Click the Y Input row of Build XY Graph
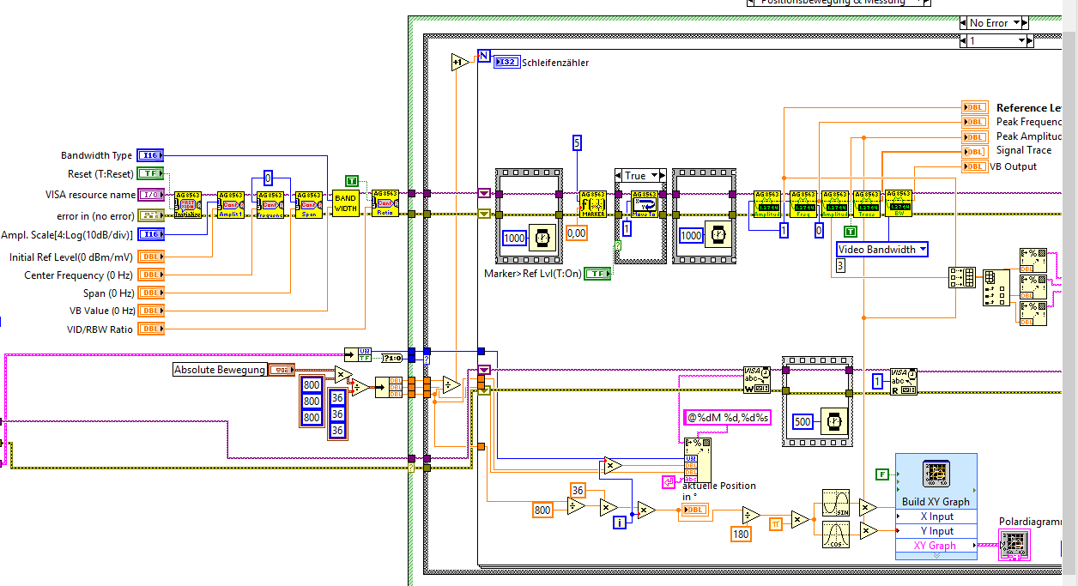The width and height of the screenshot is (1078, 586). click(x=936, y=531)
